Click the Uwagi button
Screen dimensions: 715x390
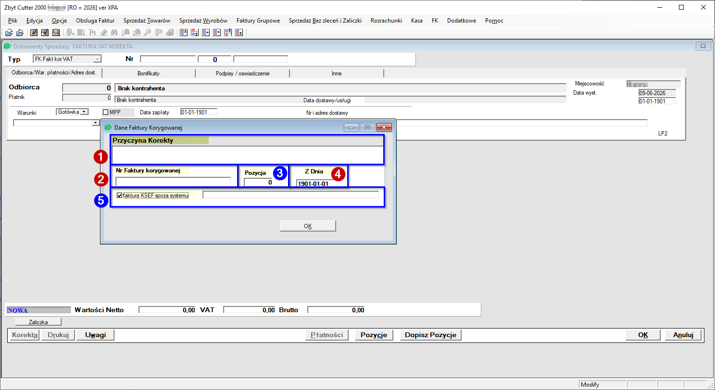[95, 335]
